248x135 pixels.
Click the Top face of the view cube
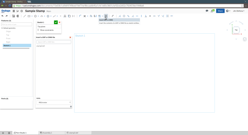click(236, 30)
